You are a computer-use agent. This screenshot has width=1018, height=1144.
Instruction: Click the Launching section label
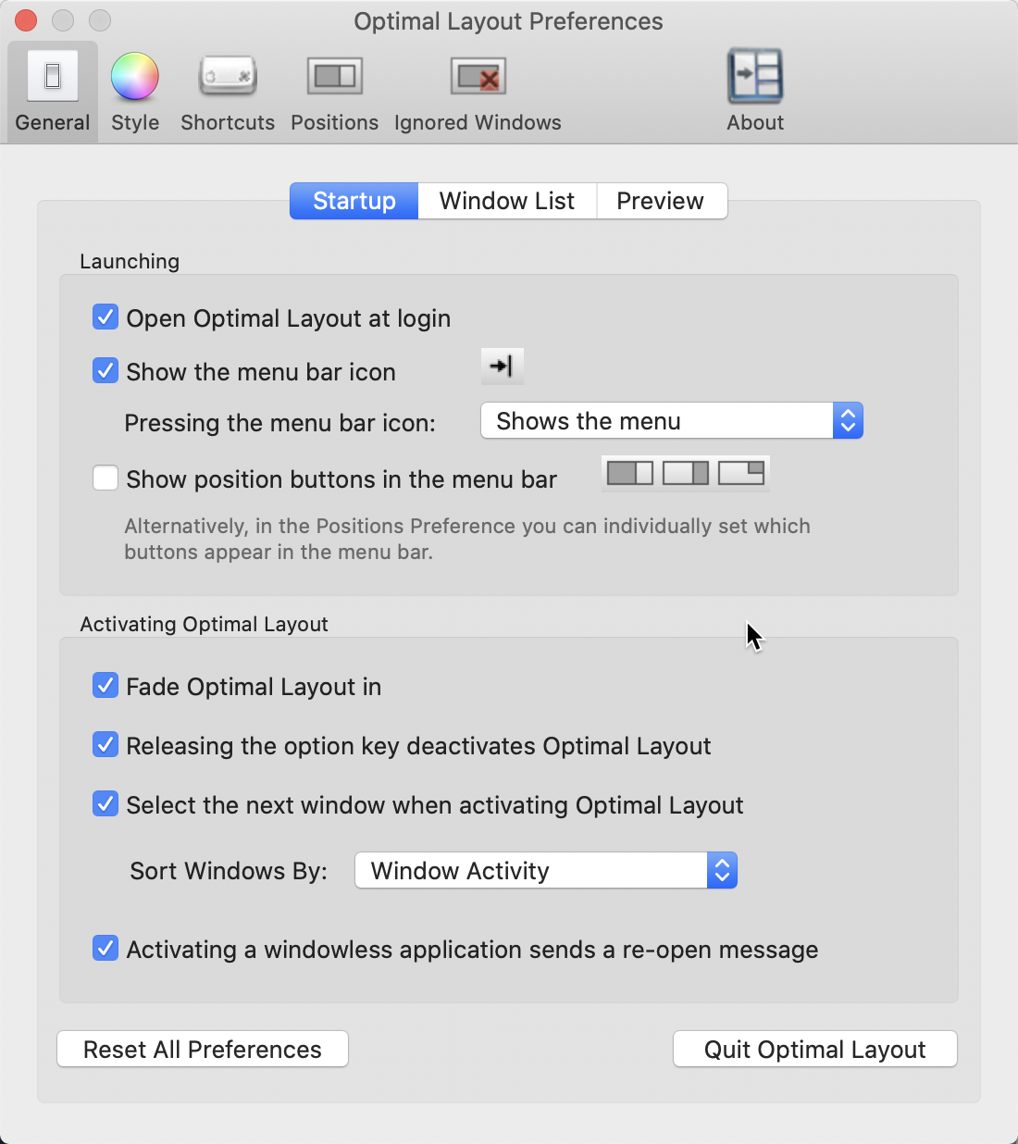click(x=130, y=261)
